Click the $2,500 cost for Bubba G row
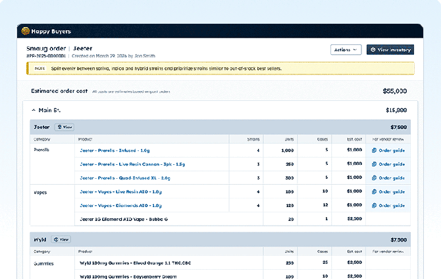The image size is (441, 279). [354, 219]
